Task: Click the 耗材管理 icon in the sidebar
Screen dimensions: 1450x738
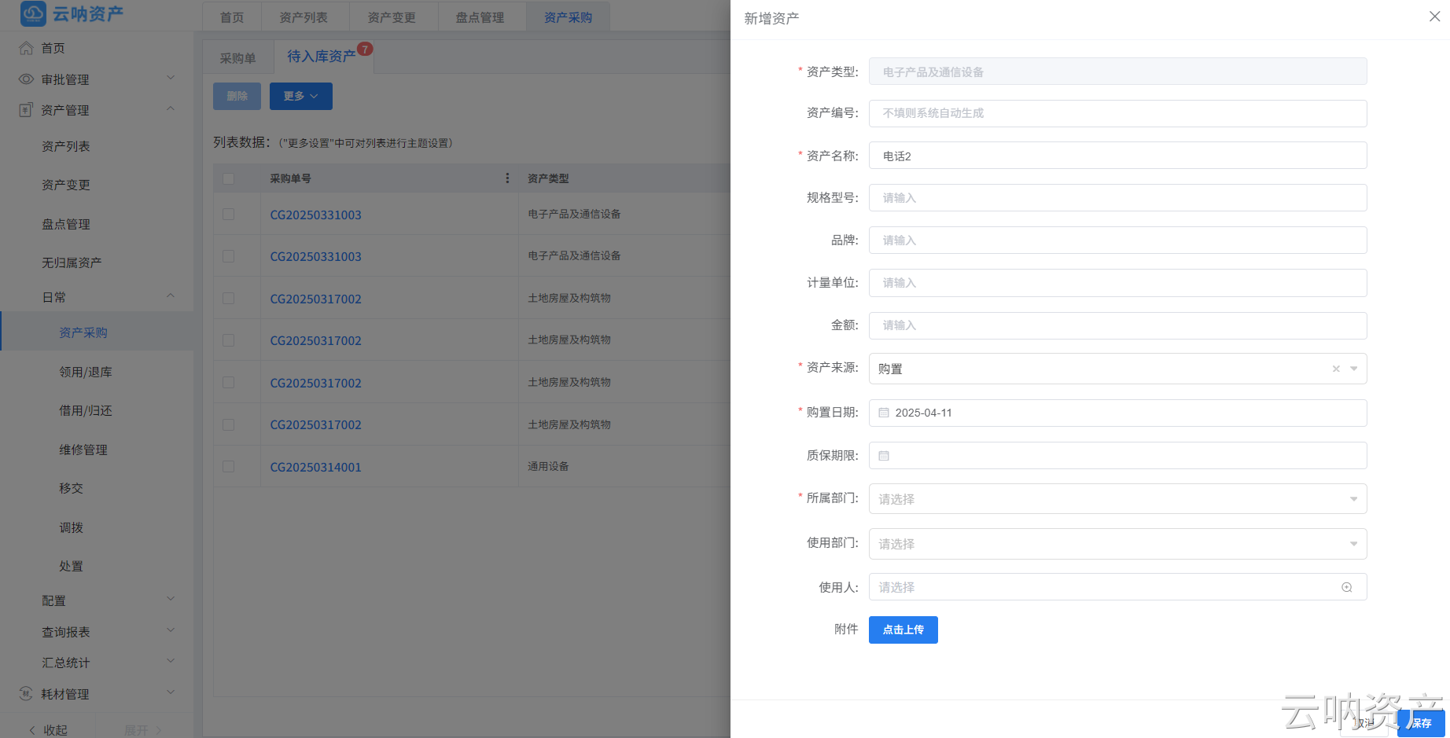Action: (x=24, y=693)
